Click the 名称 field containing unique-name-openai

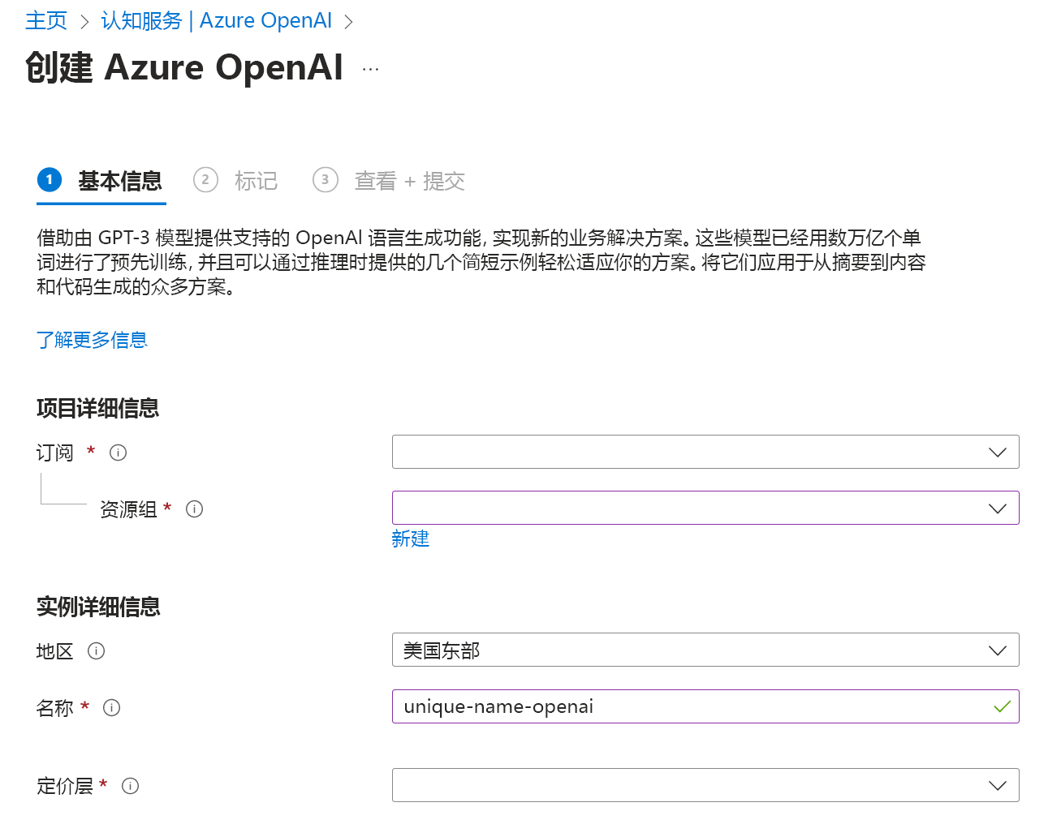point(705,706)
